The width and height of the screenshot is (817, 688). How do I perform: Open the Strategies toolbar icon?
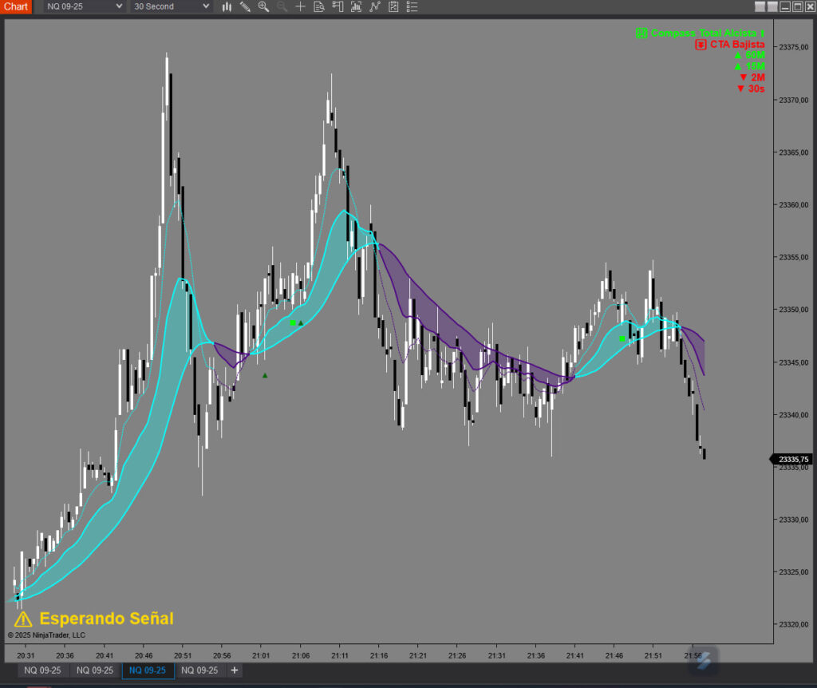373,6
